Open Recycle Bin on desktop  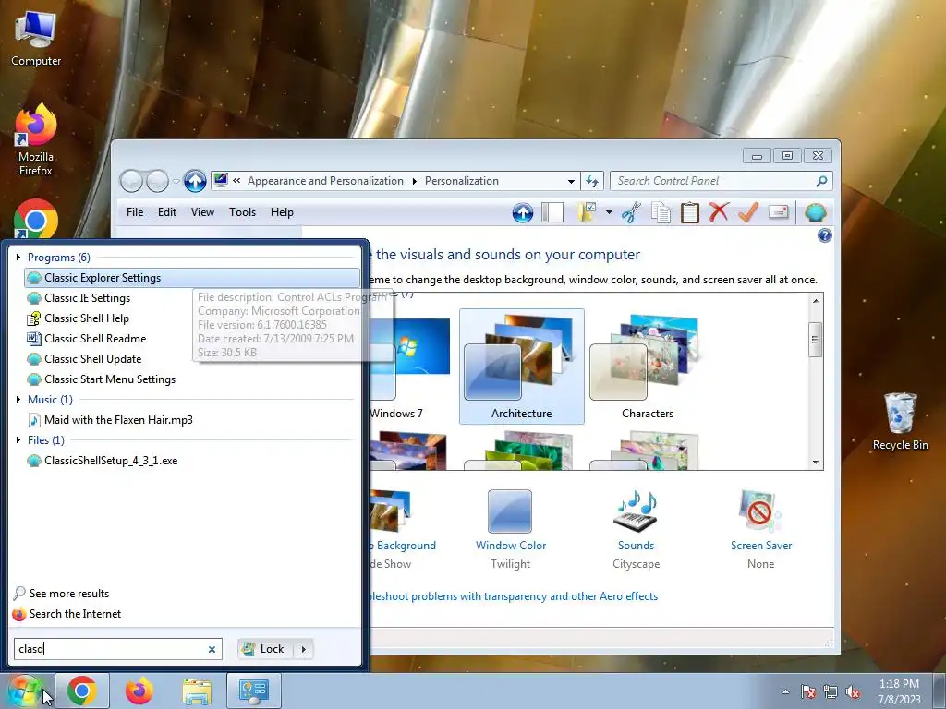click(x=900, y=421)
